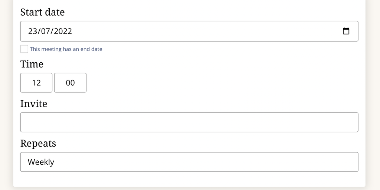This screenshot has height=190, width=380.
Task: Click the beige page background beneath the form card
Action: (x=189, y=189)
